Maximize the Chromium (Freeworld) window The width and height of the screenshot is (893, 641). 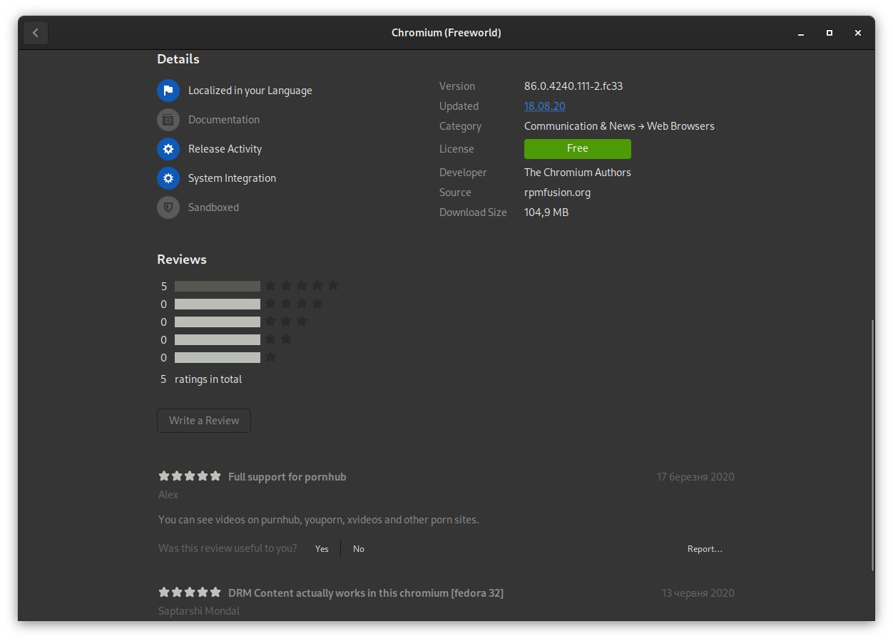pyautogui.click(x=830, y=33)
